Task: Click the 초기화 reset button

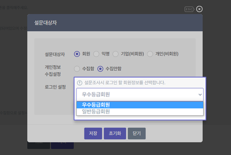Action: point(115,134)
